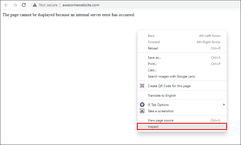The image size is (241, 145).
Task: Click the browser back arrow icon
Action: click(6, 5)
